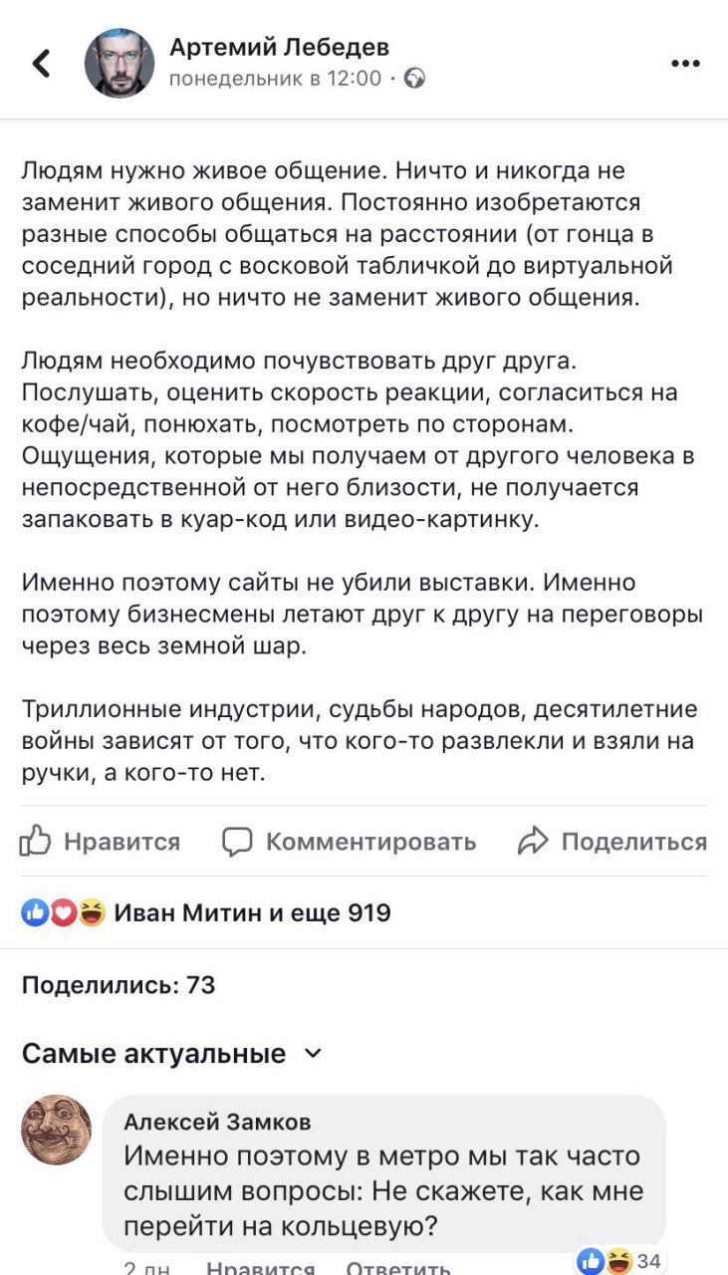
Task: Open reactions list 'Иван Митин и еще 919'
Action: pyautogui.click(x=252, y=912)
